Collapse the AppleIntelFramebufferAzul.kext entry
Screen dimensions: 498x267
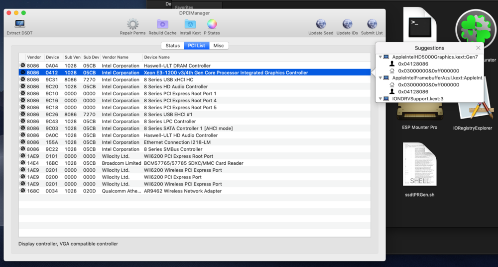[x=380, y=78]
